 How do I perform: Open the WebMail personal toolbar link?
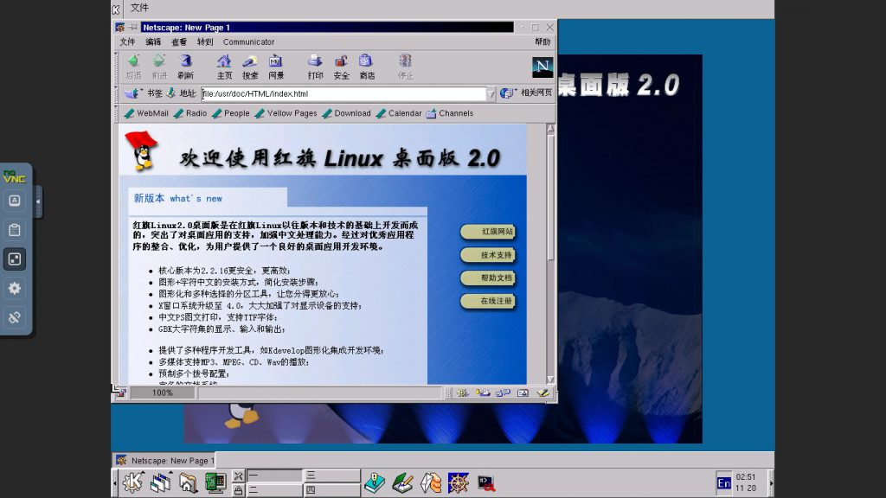click(x=146, y=113)
